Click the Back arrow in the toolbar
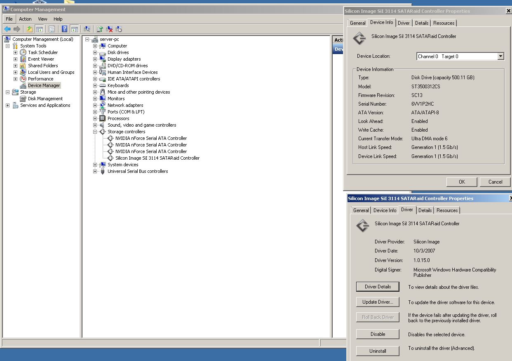Viewport: 512px width, 361px height. [7, 29]
